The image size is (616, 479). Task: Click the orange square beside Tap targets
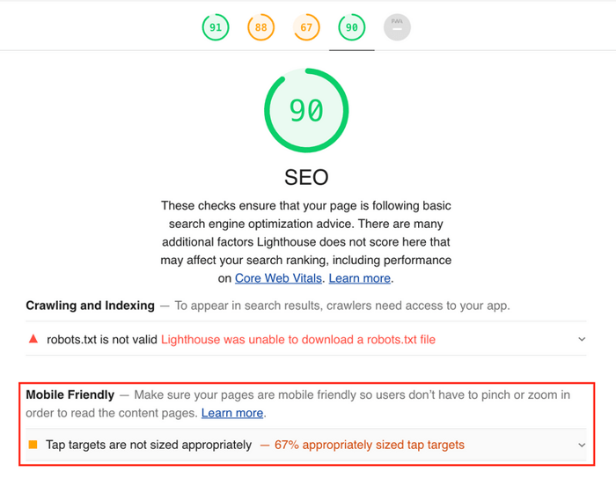coord(33,445)
